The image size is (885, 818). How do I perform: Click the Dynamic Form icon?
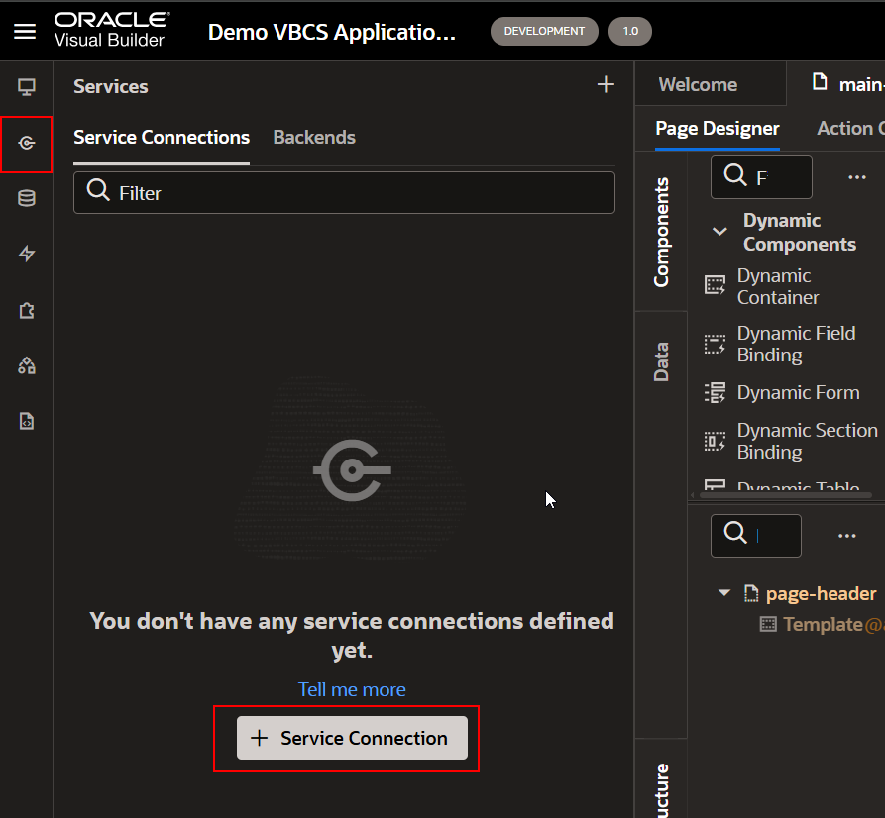click(x=715, y=392)
